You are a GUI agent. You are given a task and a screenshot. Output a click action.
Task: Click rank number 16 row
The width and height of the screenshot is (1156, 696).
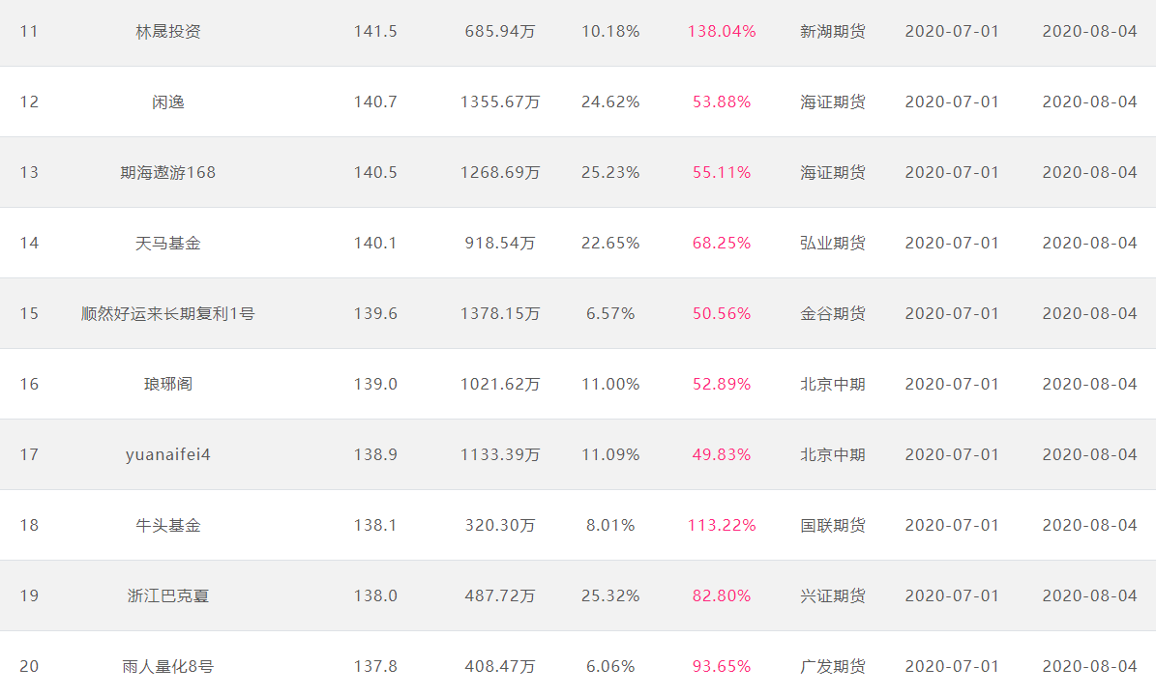pos(29,384)
